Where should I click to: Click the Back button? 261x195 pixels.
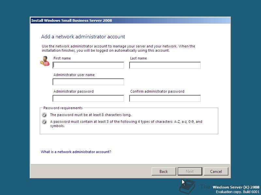click(164, 172)
